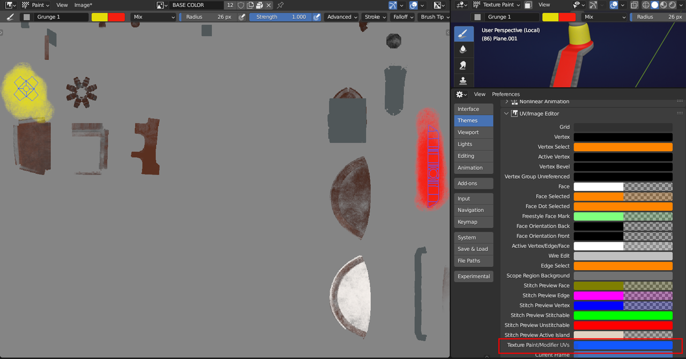Unlink the BASE COLOR image with X
This screenshot has height=359, width=686.
point(269,5)
